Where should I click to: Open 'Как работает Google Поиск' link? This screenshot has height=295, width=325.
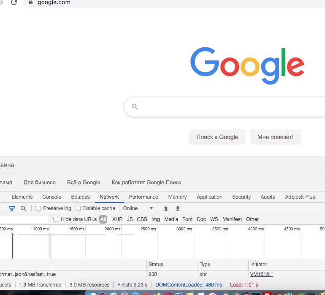point(146,183)
